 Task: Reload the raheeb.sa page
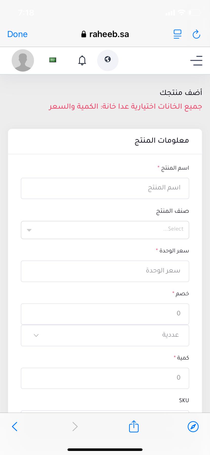197,34
